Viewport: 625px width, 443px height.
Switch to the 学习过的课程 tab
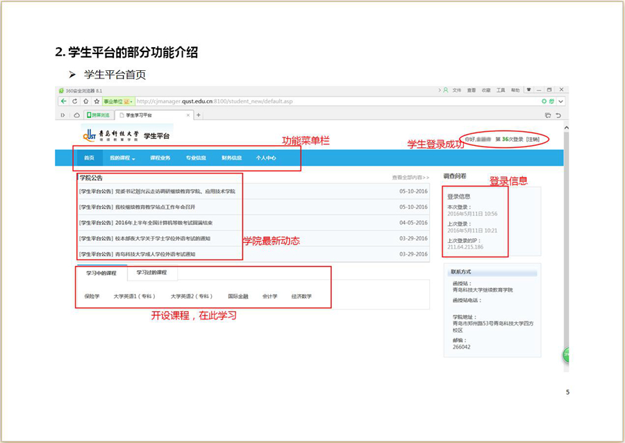point(151,273)
